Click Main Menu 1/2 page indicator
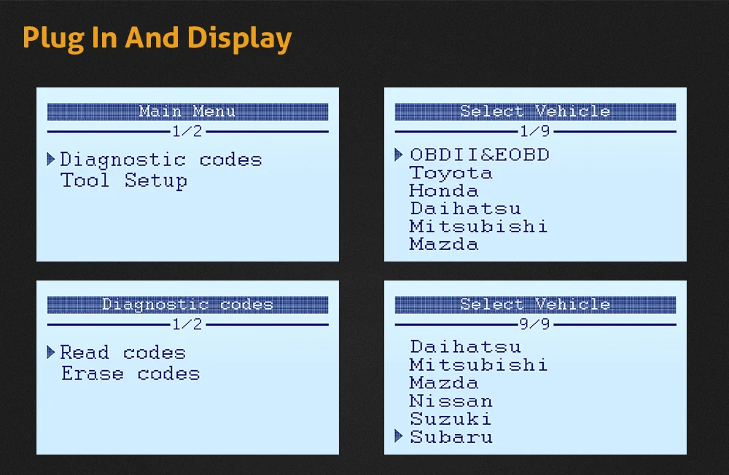729x475 pixels. 188,132
